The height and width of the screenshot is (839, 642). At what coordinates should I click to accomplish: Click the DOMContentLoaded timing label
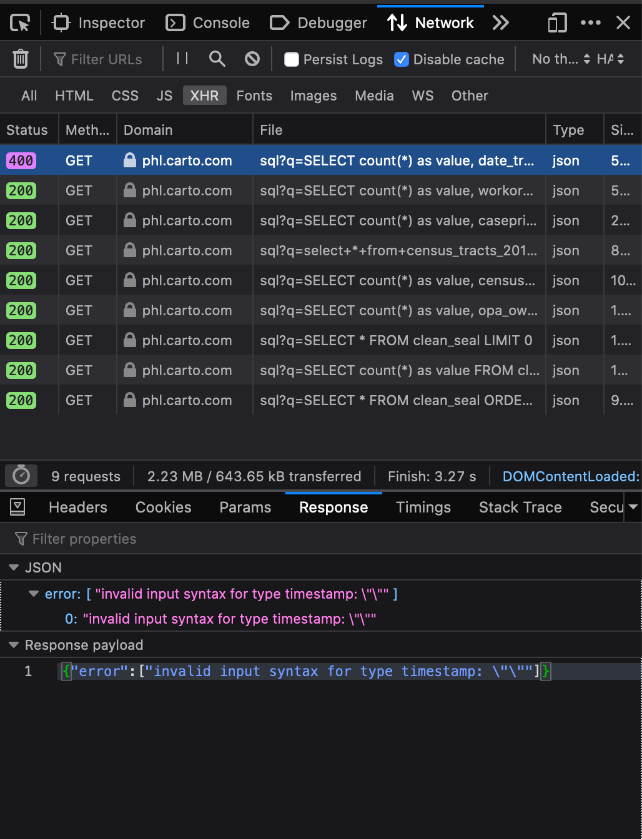(x=571, y=476)
